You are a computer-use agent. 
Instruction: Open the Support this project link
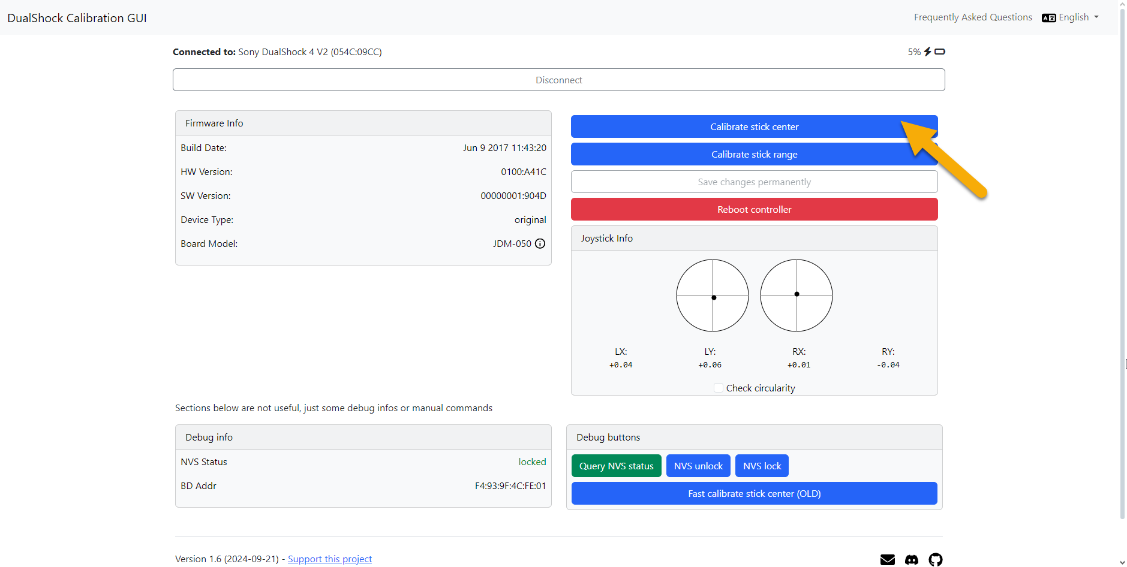[x=329, y=559]
